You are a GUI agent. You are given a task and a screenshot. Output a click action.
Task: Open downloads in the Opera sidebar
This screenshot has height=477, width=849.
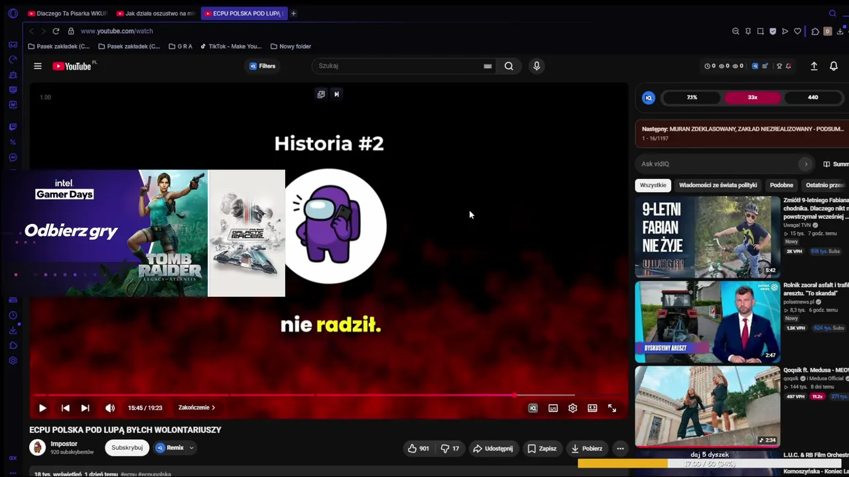tap(13, 330)
